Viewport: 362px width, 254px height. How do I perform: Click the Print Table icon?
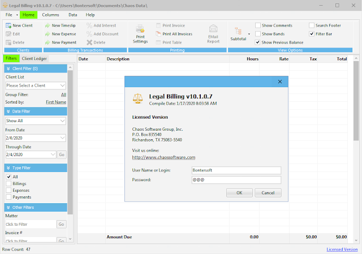pyautogui.click(x=158, y=42)
